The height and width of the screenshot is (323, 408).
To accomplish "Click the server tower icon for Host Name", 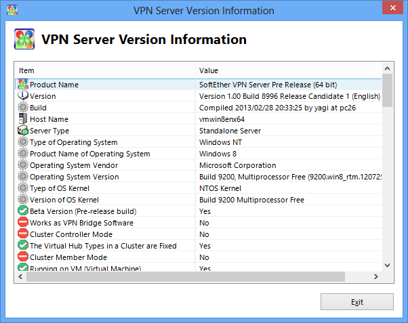I will (x=22, y=119).
